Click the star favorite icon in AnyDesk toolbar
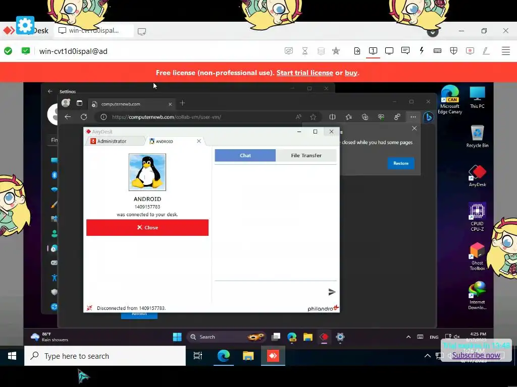The height and width of the screenshot is (387, 517). coord(336,51)
